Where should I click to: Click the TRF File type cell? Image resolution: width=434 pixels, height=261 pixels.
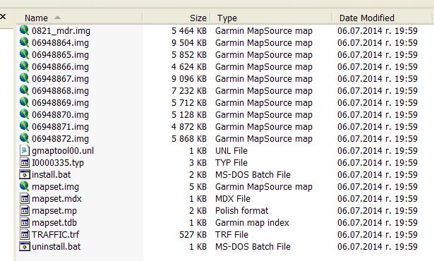pyautogui.click(x=231, y=235)
